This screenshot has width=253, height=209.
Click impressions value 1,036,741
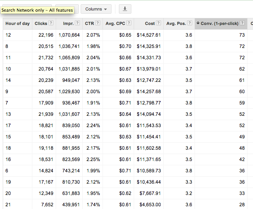click(69, 46)
